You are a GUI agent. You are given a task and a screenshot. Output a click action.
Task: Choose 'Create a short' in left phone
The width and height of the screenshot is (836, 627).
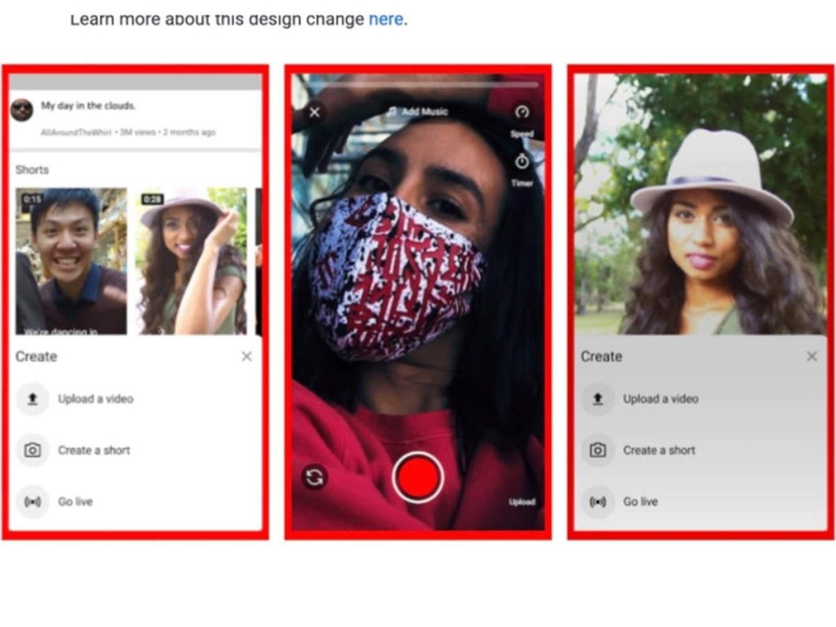click(94, 451)
